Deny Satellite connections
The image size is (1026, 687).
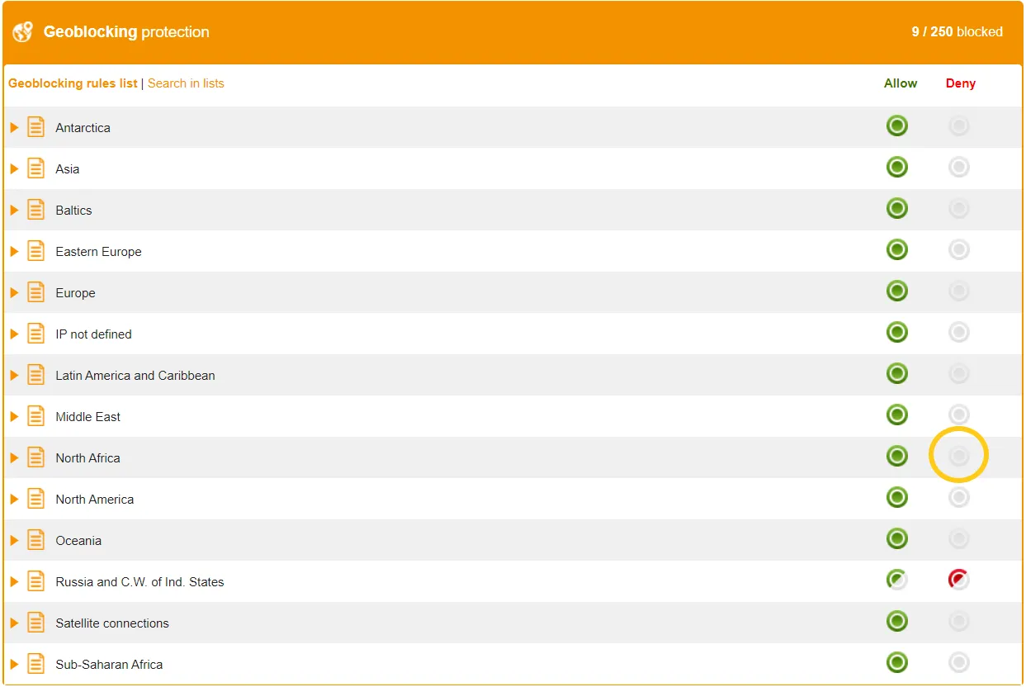pyautogui.click(x=958, y=621)
